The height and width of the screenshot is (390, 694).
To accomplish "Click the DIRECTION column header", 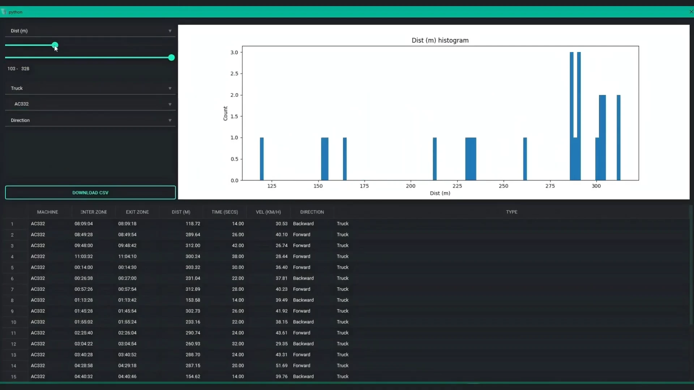I will pos(312,212).
